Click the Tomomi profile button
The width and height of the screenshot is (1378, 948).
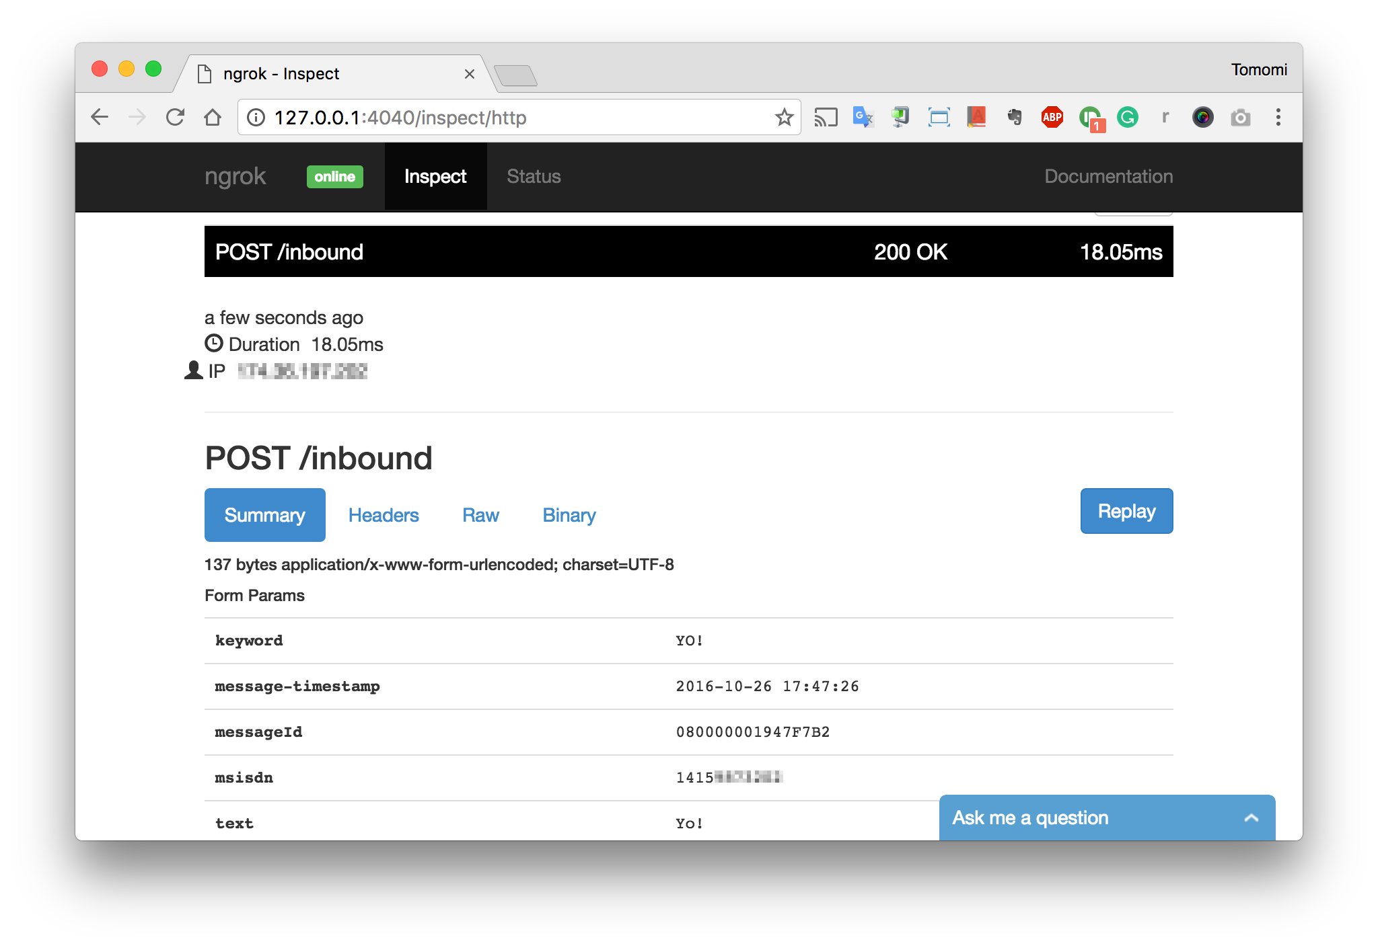[x=1259, y=70]
